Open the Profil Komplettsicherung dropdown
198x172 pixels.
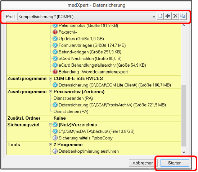point(87,16)
